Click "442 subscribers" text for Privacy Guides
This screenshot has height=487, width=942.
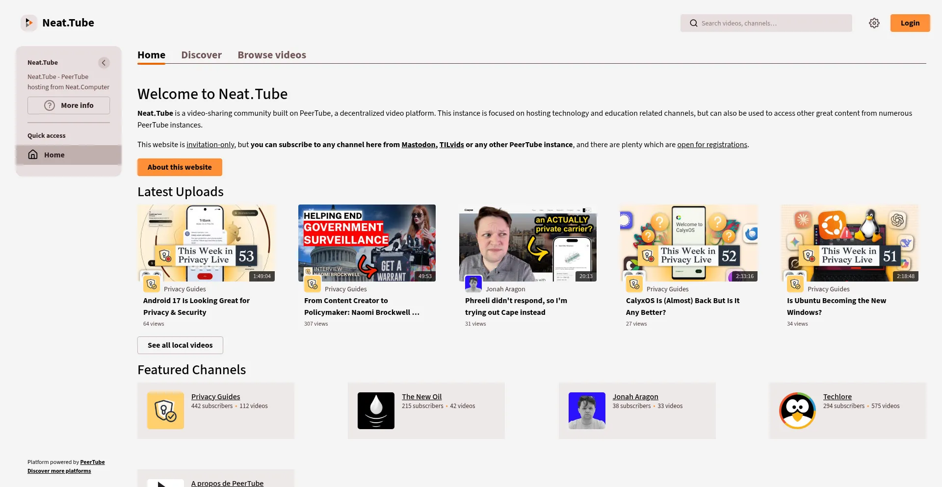[212, 406]
